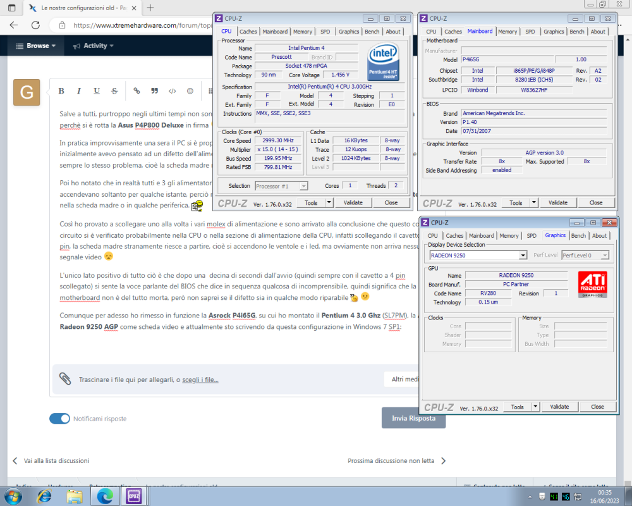Open the code formatting icon
The height and width of the screenshot is (506, 632).
click(172, 91)
